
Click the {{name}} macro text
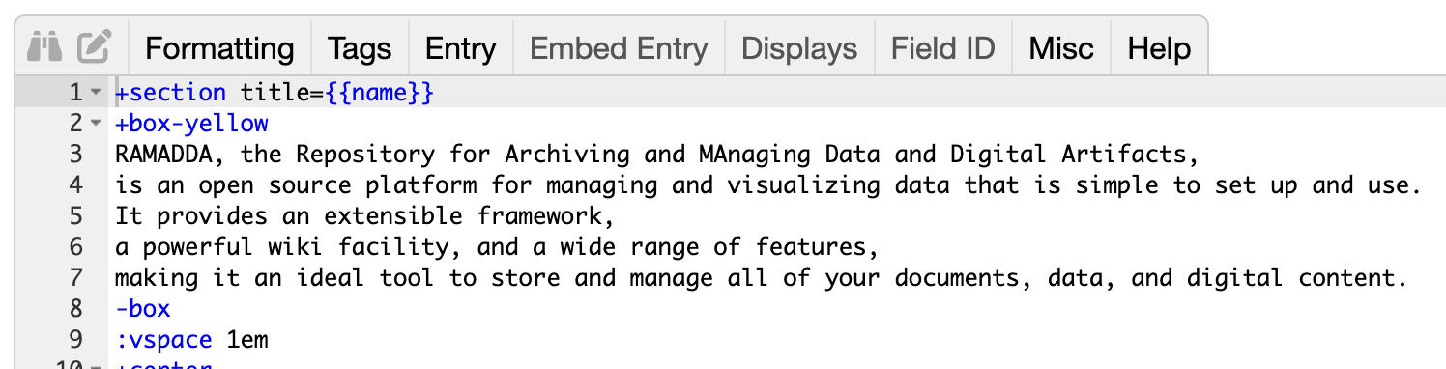coord(381,94)
